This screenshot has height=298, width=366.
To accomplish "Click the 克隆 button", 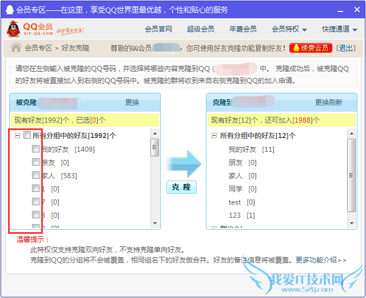I will point(182,187).
